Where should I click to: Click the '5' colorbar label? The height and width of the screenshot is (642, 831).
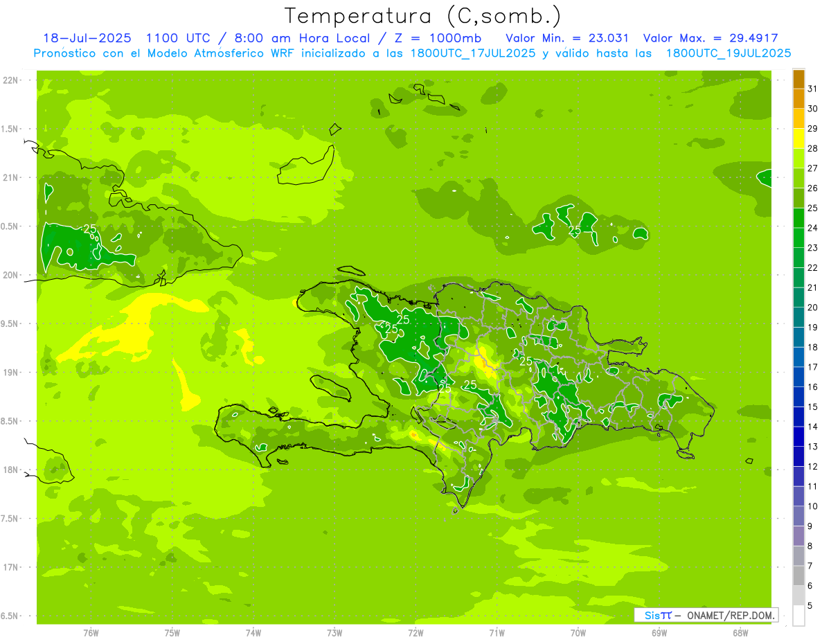point(810,607)
